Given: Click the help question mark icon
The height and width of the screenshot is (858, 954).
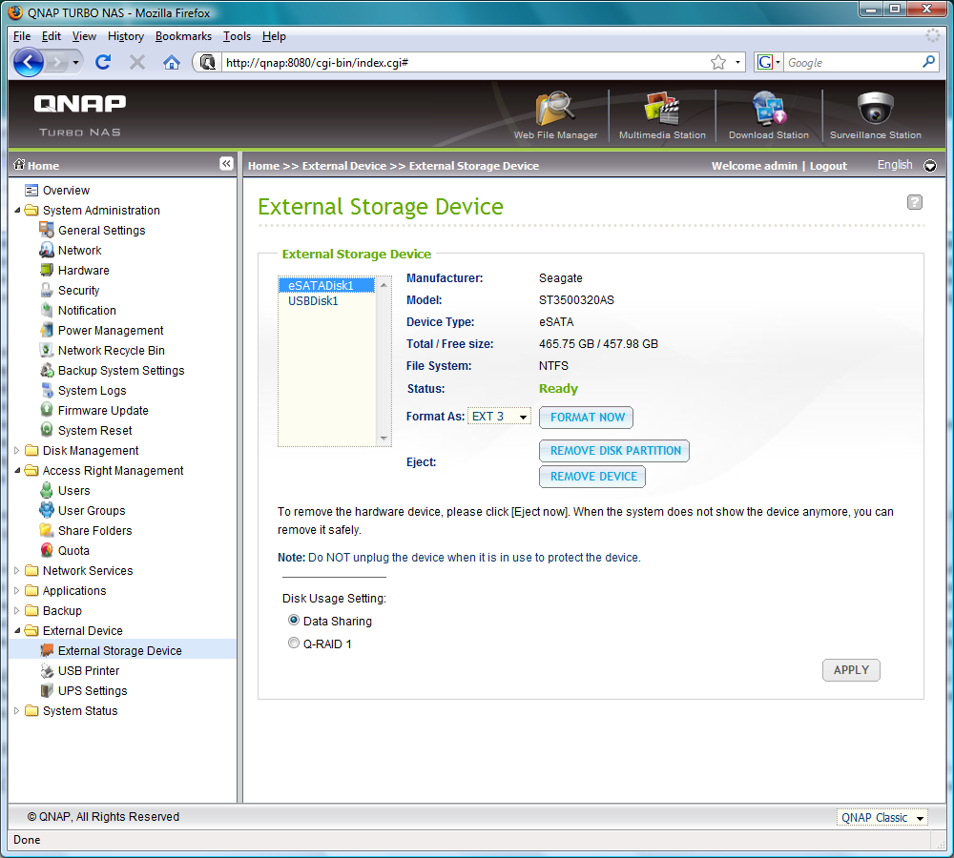Looking at the screenshot, I should (915, 202).
